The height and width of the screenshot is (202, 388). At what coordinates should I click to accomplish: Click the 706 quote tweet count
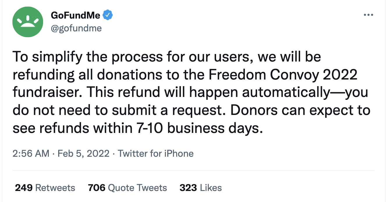point(97,188)
